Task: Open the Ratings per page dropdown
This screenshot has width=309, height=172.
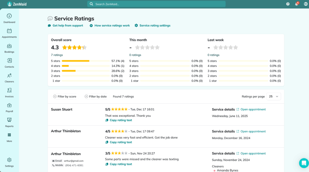Action: 273,97
